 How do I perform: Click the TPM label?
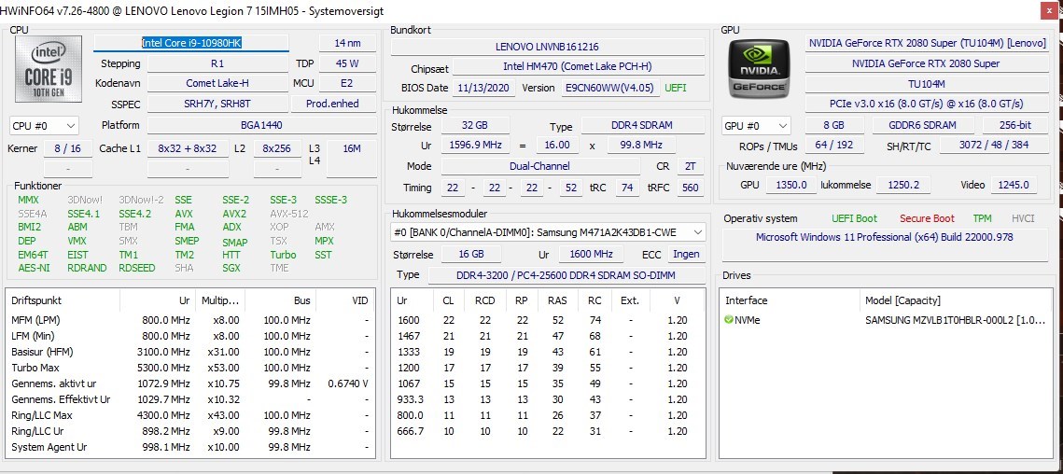[983, 218]
